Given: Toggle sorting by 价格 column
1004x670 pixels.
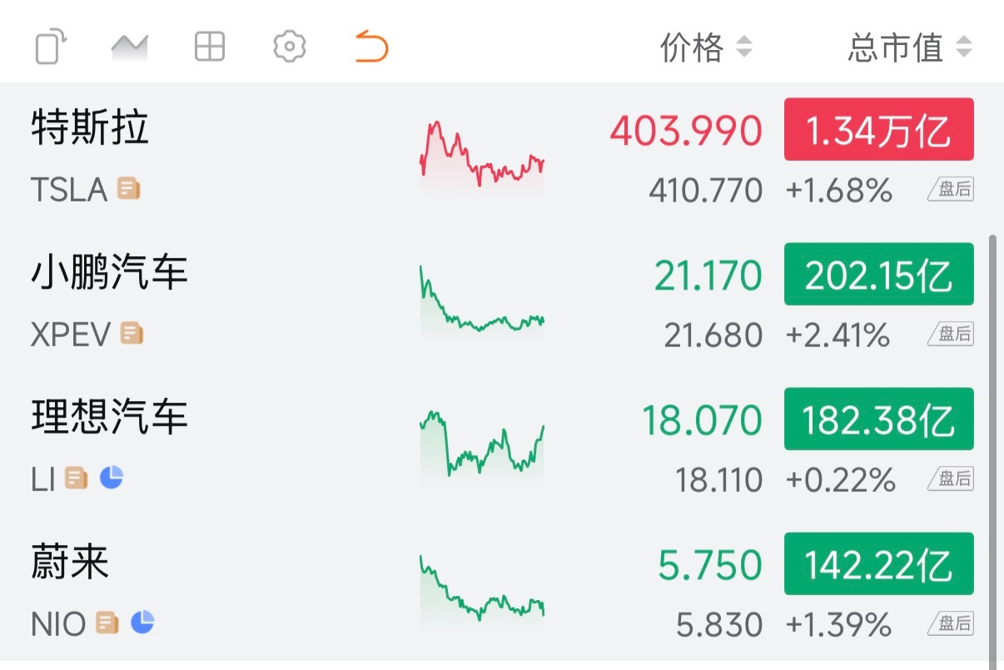Looking at the screenshot, I should point(704,47).
